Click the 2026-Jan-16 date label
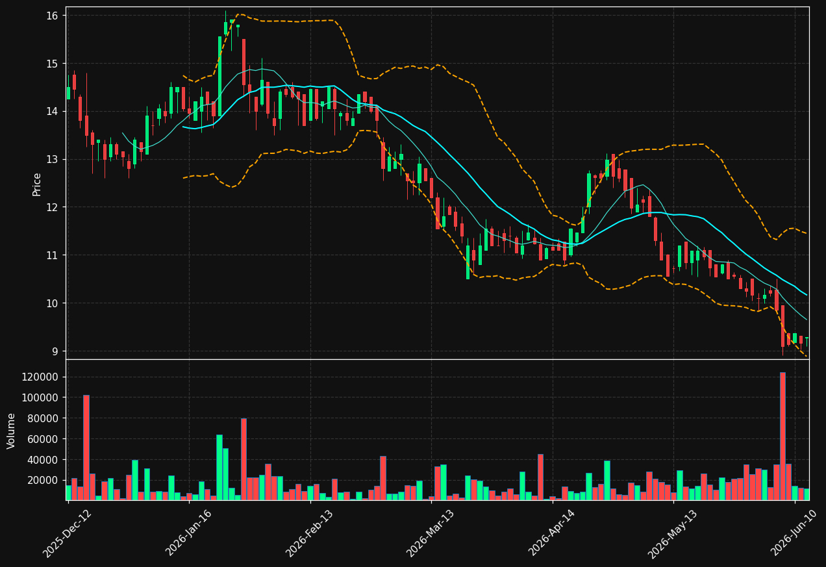The height and width of the screenshot is (567, 826). (189, 533)
